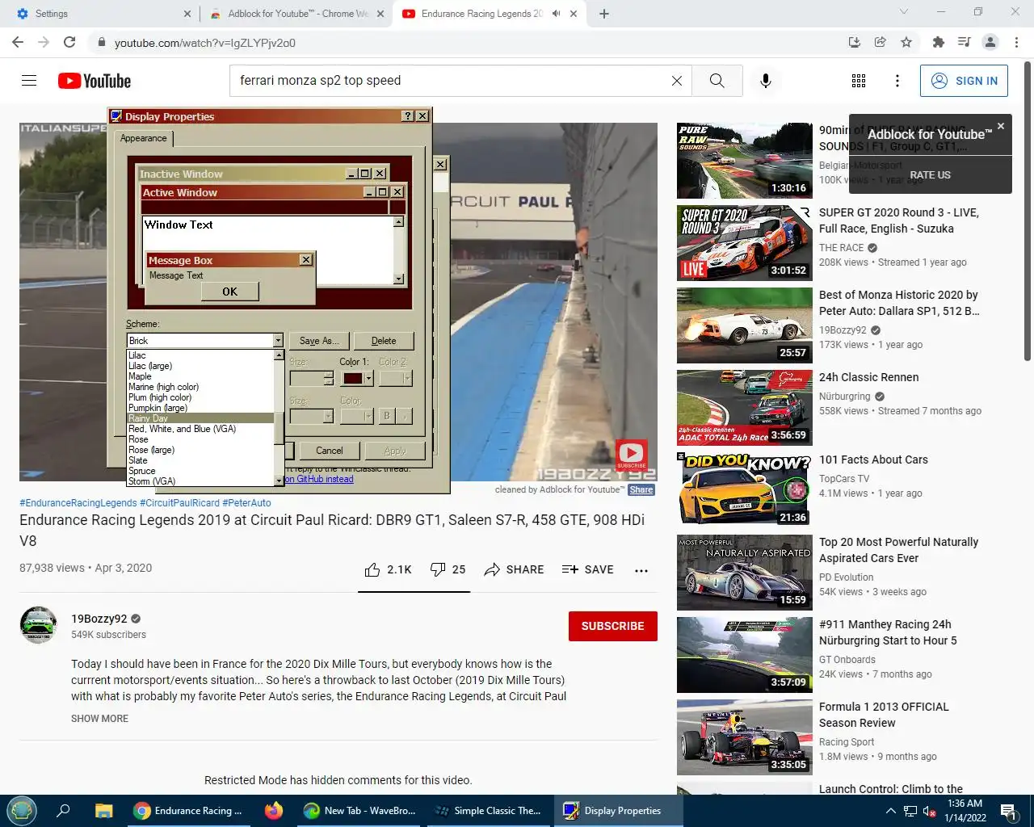The width and height of the screenshot is (1034, 827).
Task: Start voice search with the microphone
Action: 766,81
